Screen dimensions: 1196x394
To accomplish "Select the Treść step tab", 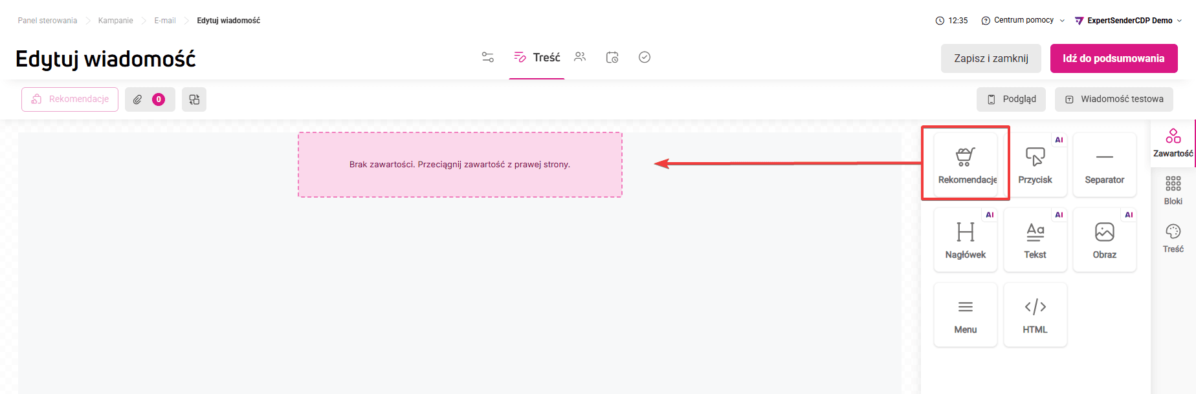I will [537, 57].
